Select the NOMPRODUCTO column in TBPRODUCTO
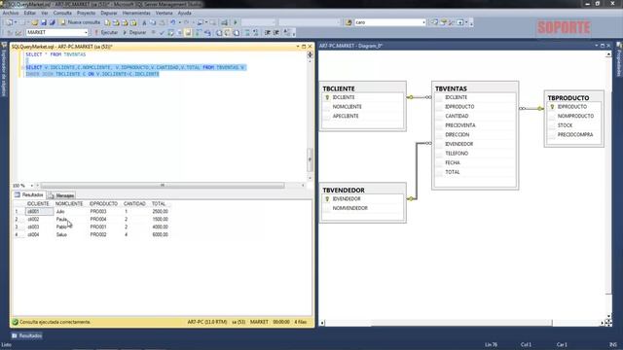 (574, 116)
